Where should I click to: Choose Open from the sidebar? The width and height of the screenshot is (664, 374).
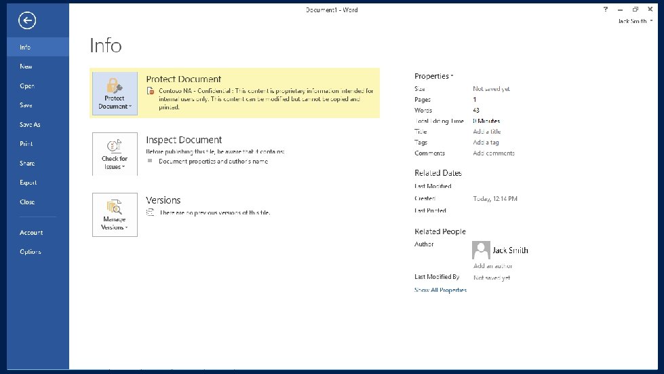(38, 86)
